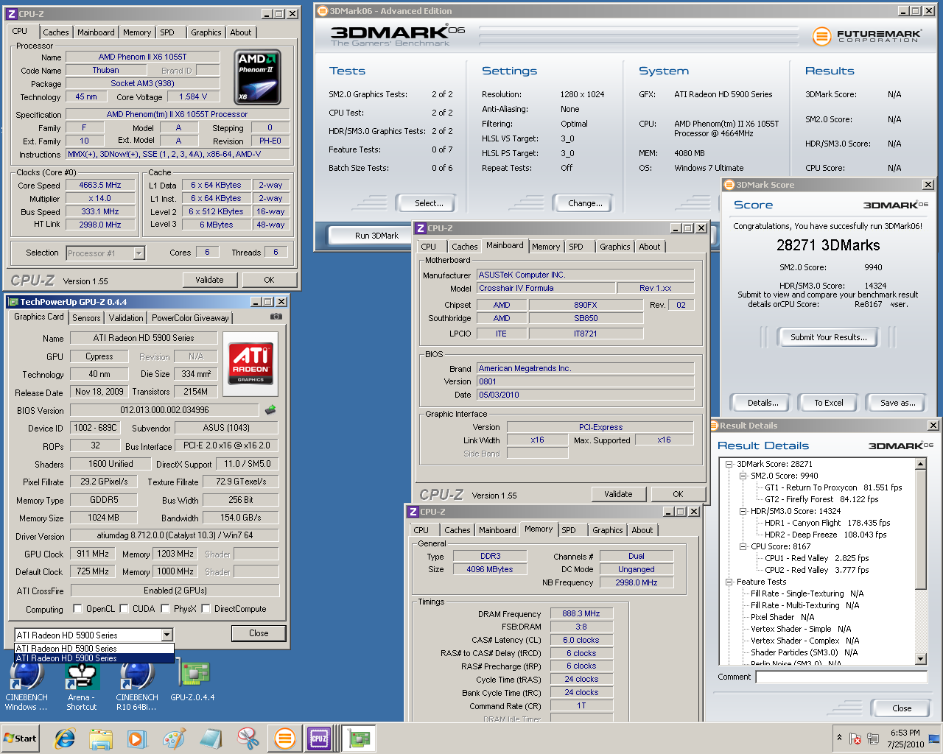Switch to GPU-Z via green card taskbar icon
Image resolution: width=943 pixels, height=754 pixels.
tap(360, 739)
